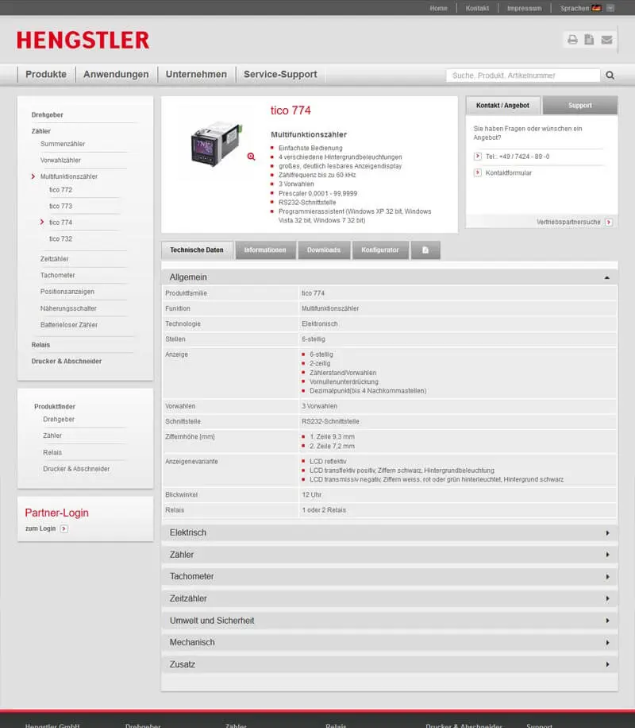This screenshot has height=728, width=635.
Task: Collapse the Allgemein section
Action: (606, 277)
